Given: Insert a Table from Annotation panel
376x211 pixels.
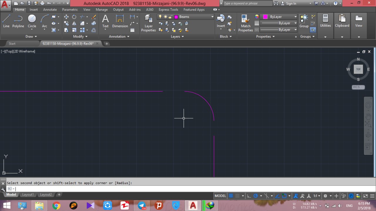Looking at the screenshot, I should coord(132,30).
